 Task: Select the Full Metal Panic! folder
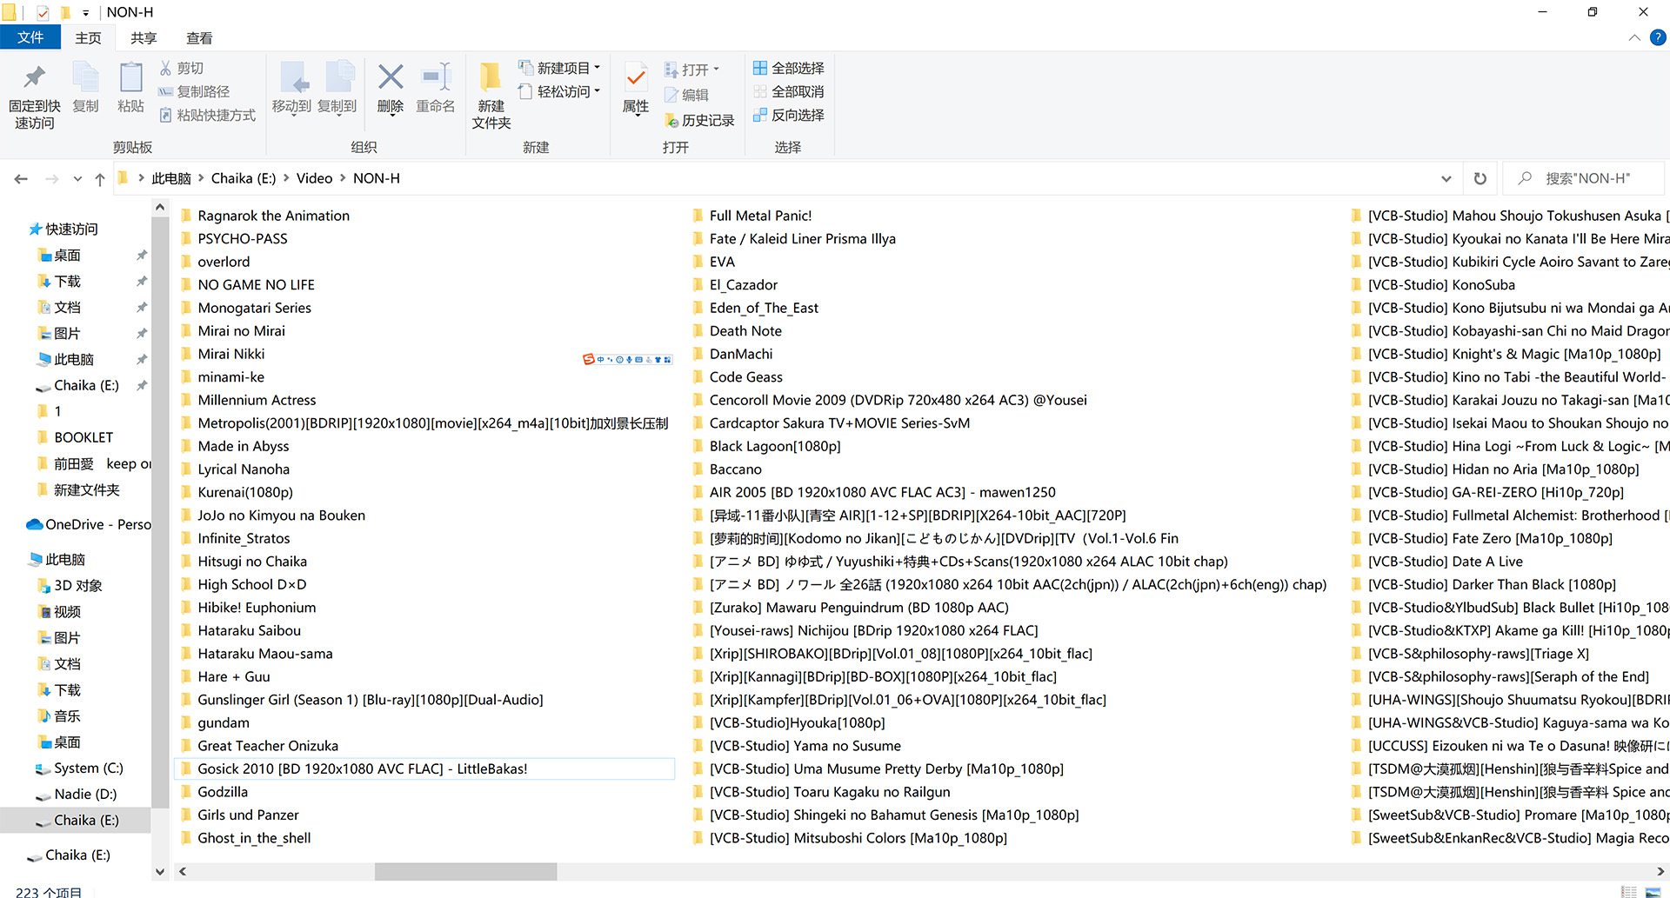[760, 216]
